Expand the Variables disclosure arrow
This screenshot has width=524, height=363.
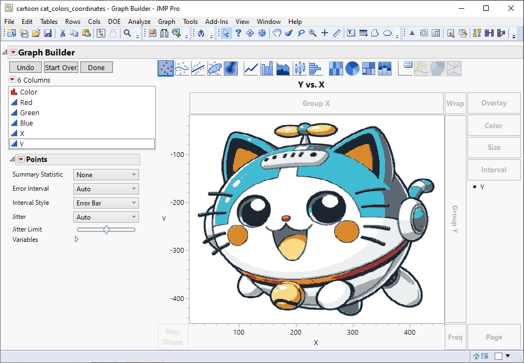coord(77,240)
